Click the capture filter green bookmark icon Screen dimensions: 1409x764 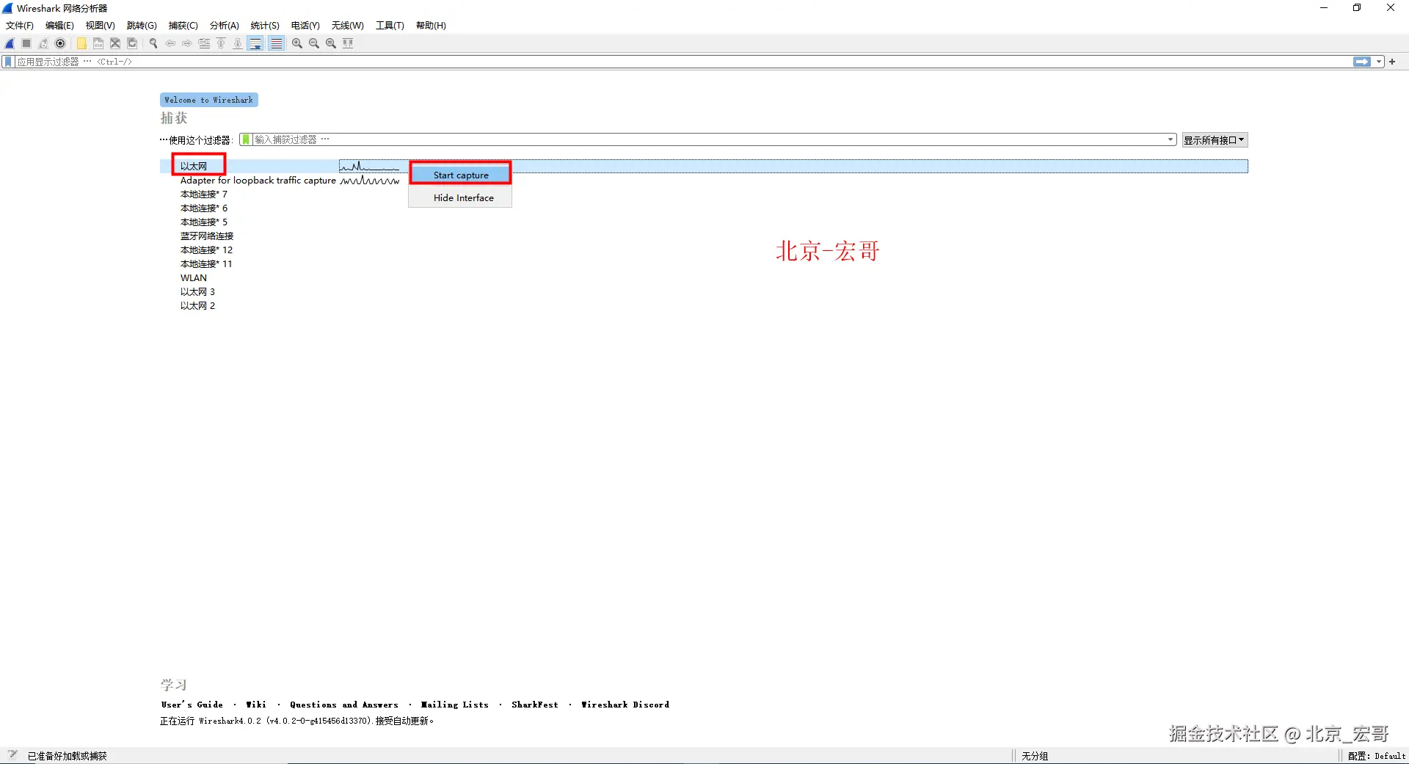click(x=246, y=139)
